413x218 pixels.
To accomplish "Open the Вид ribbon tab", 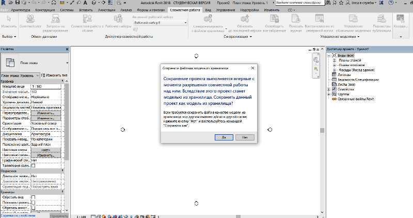I will click(208, 10).
